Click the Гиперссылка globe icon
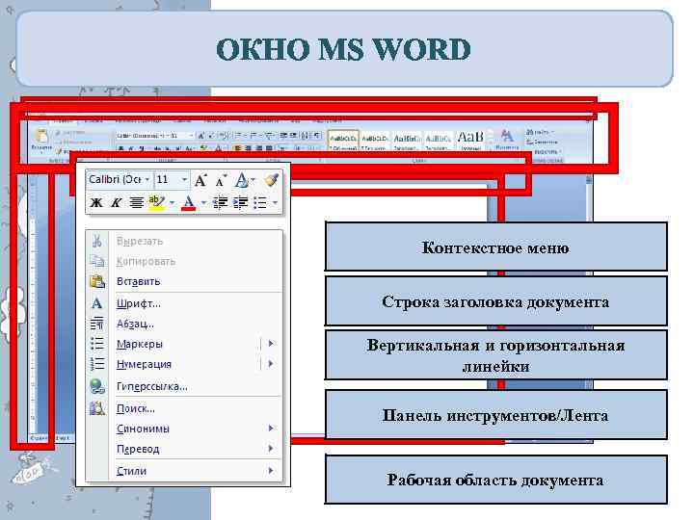Image resolution: width=694 pixels, height=520 pixels. pyautogui.click(x=97, y=386)
